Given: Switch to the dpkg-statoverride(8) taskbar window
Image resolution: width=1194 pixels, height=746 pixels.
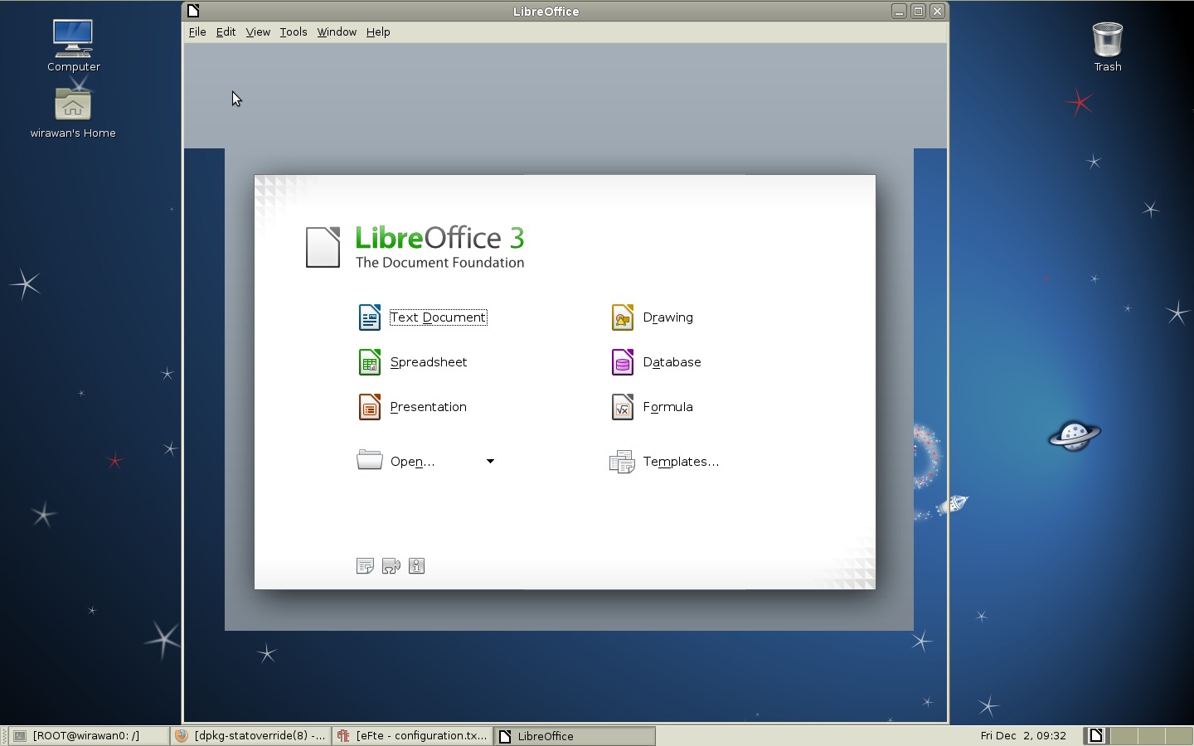Looking at the screenshot, I should (x=250, y=736).
